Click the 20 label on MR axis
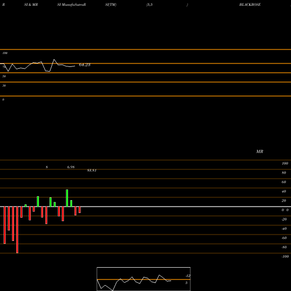Image resolution: width=291 pixels, height=291 pixels. point(284,201)
